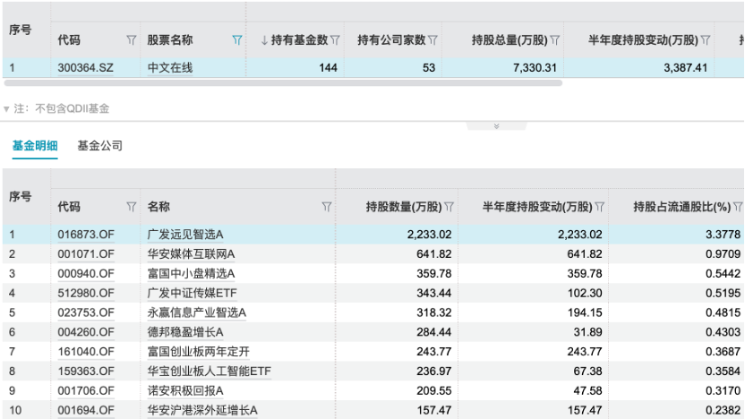This screenshot has height=419, width=745.
Task: Open filter icon for 持股总量(万股) column
Action: click(x=554, y=40)
